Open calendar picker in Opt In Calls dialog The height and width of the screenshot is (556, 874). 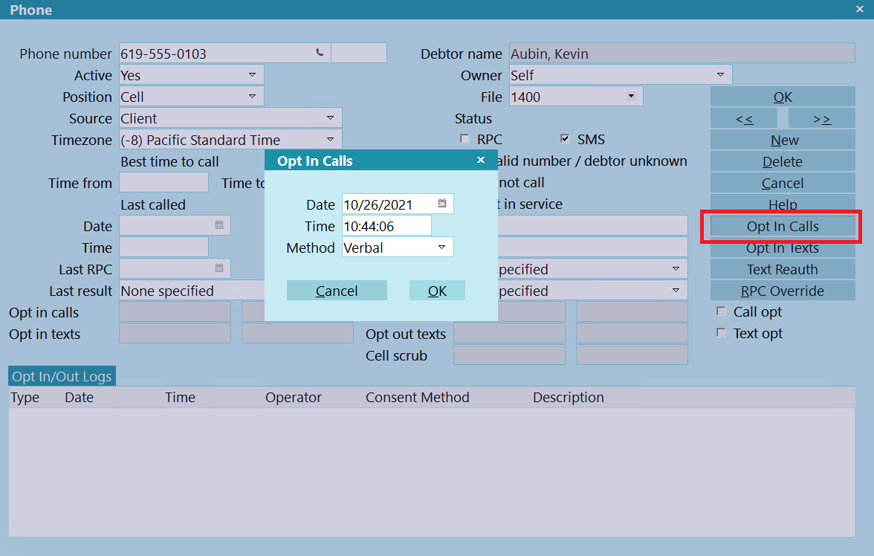[442, 204]
